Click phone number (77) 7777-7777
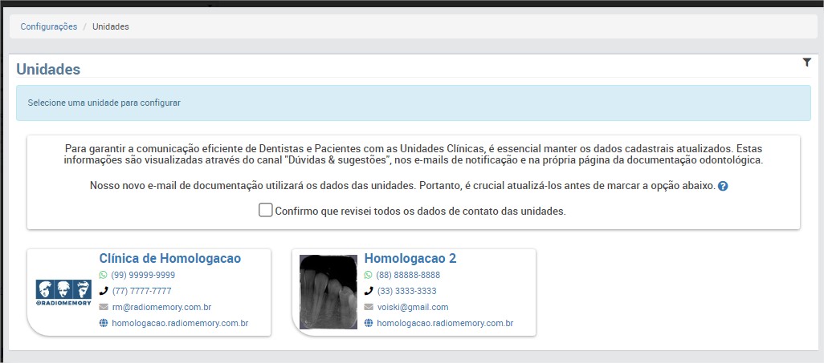Screen dimensions: 824x363 [142, 291]
